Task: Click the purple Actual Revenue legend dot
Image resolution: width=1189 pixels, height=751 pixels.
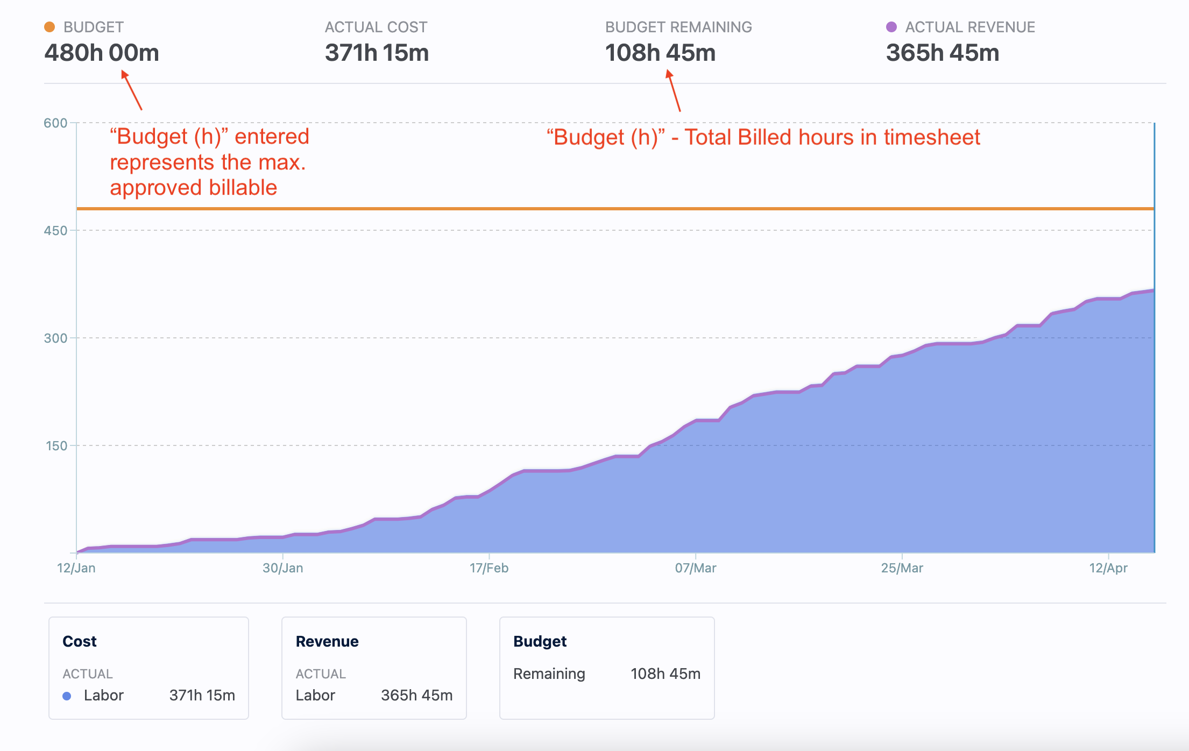Action: (891, 27)
